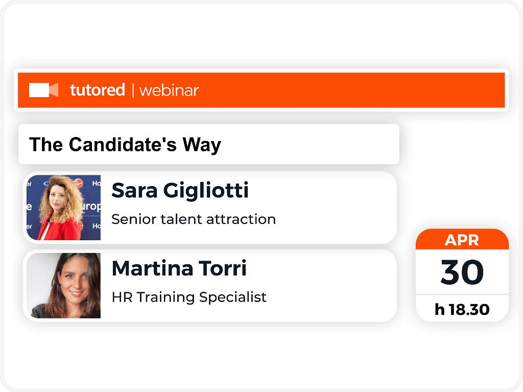Click the Martina Torri name
Screen dimensions: 523x392
[179, 268]
